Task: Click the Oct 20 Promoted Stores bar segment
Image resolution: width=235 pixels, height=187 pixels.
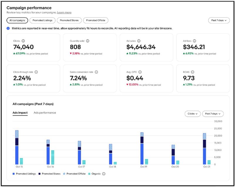Action: (x=173, y=152)
